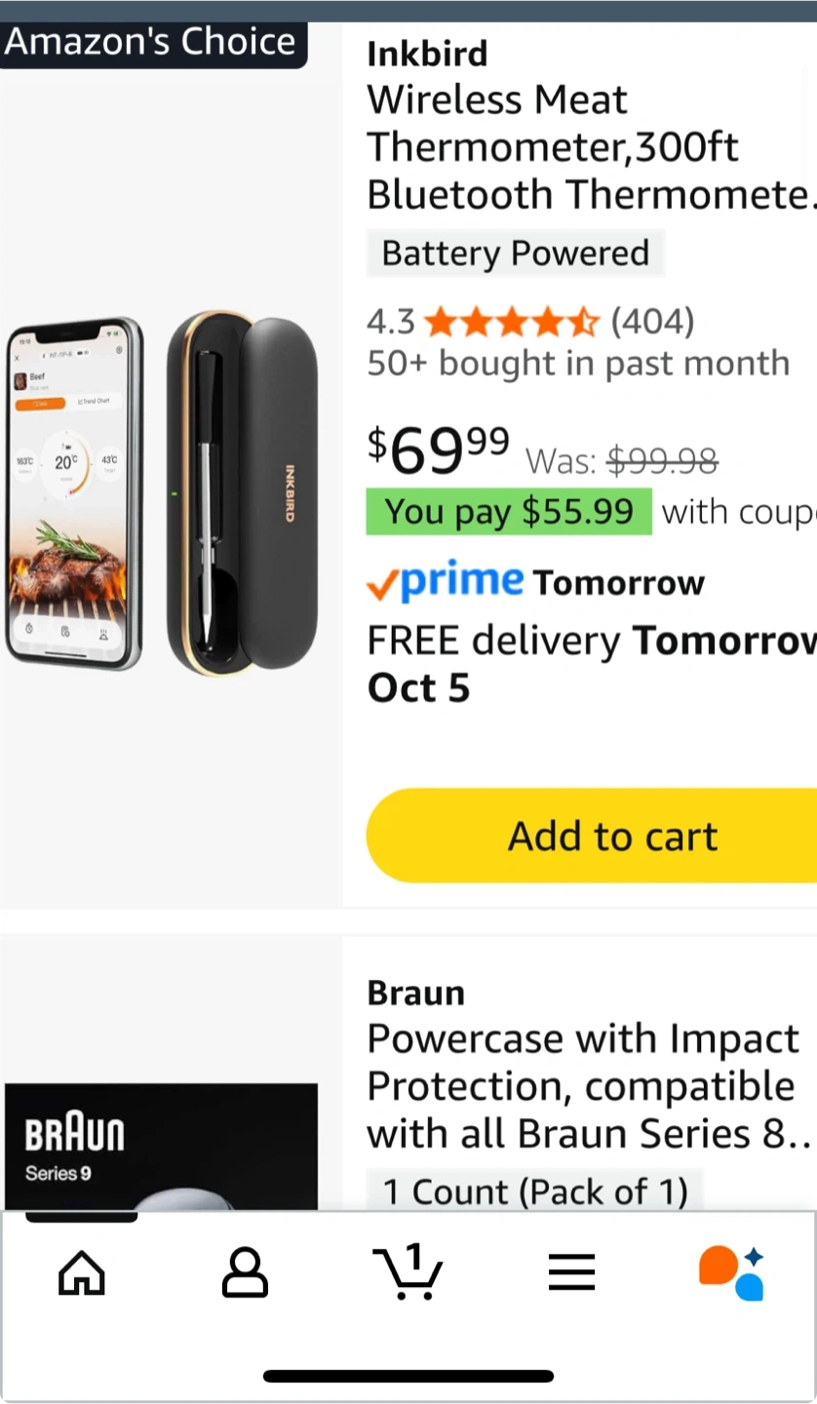Tap the Inkbird brand name
The height and width of the screenshot is (1404, 817).
click(x=427, y=55)
